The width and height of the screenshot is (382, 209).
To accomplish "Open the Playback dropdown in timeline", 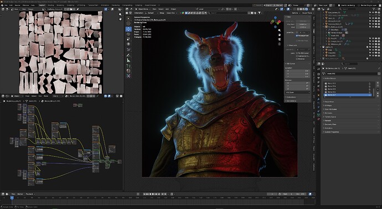I will [30, 194].
